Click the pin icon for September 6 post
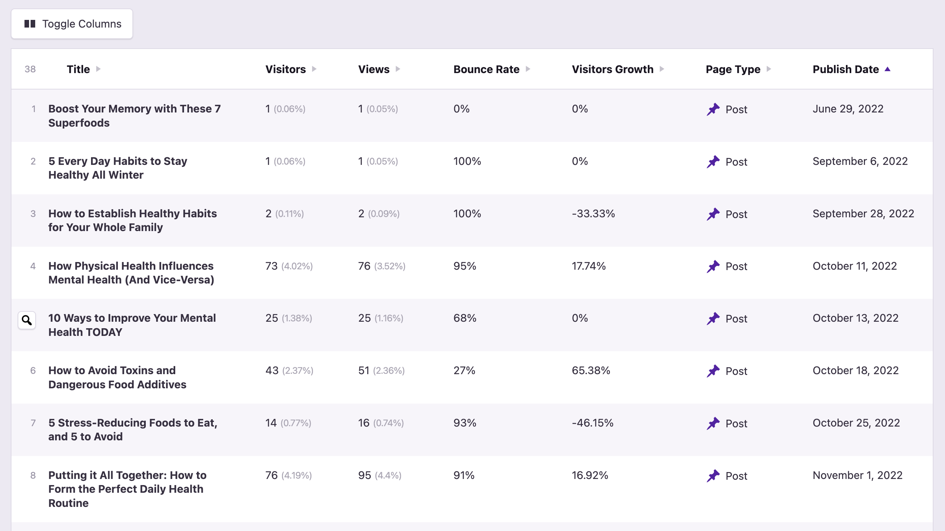 tap(713, 162)
